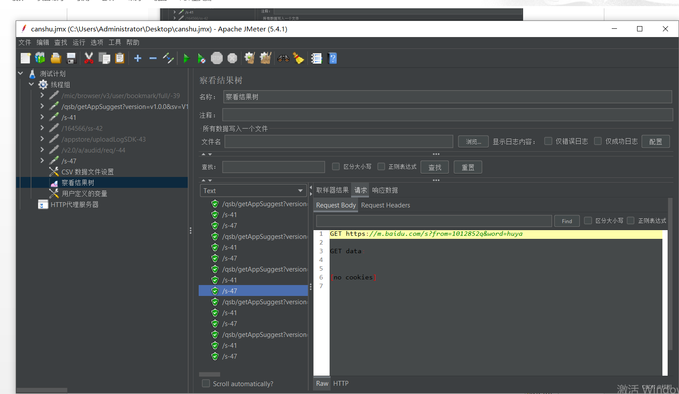This screenshot has height=394, width=679.
Task: Select the highlighted /s-47 result row
Action: (253, 291)
